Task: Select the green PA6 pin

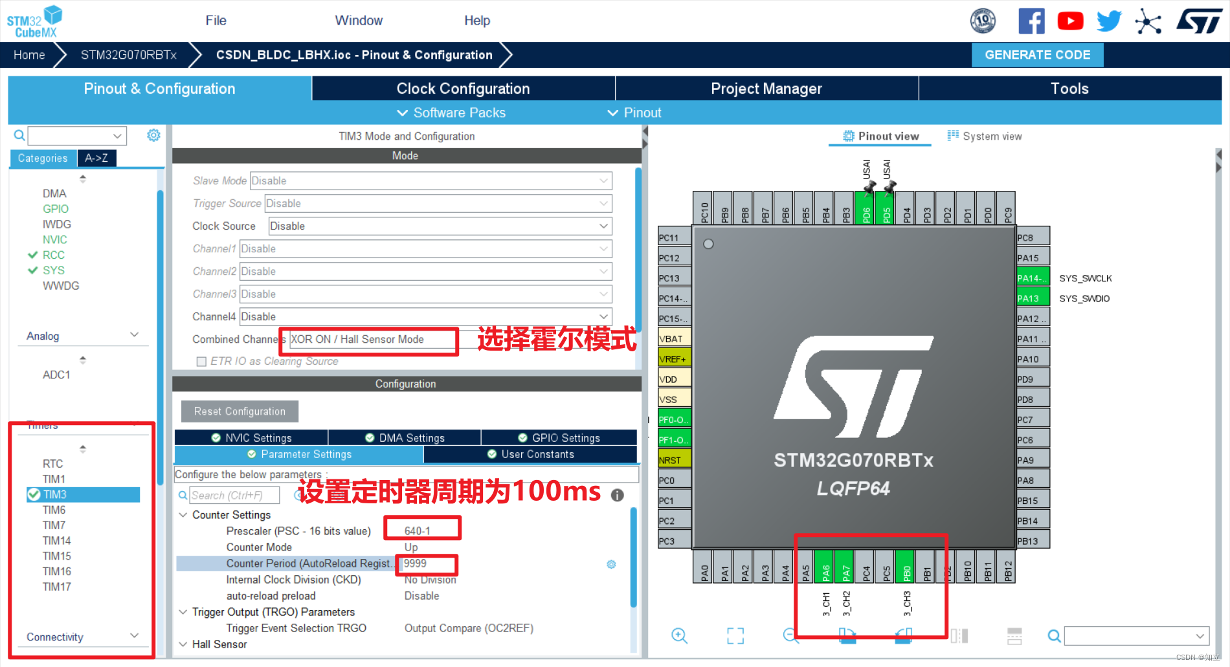Action: coord(825,565)
